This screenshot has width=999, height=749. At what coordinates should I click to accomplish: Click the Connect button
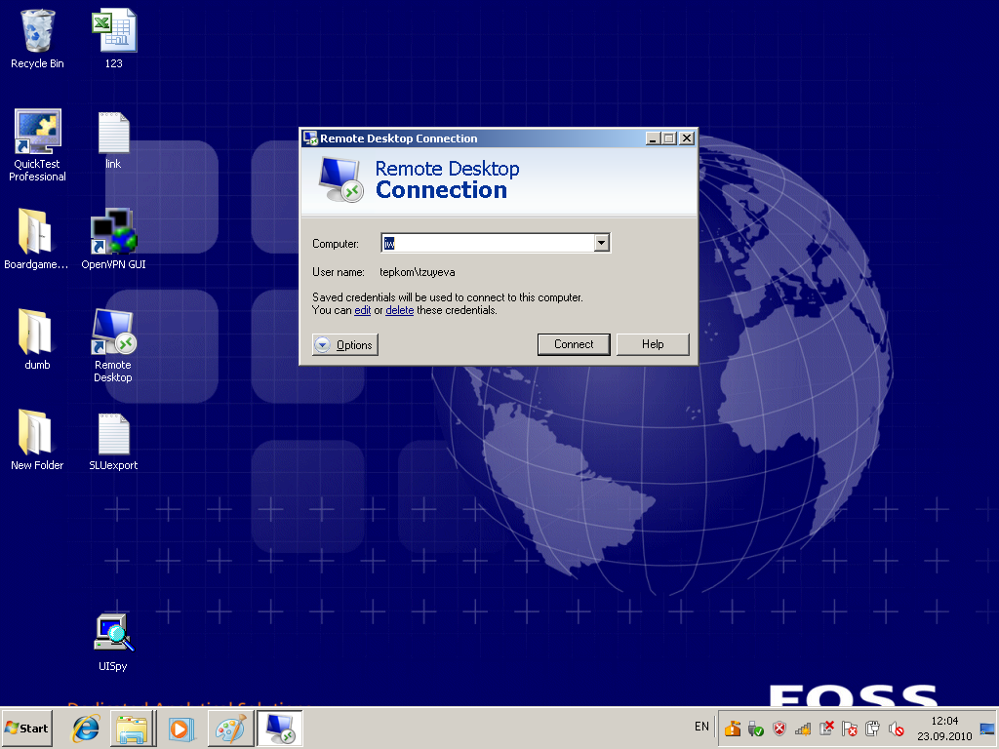tap(574, 344)
